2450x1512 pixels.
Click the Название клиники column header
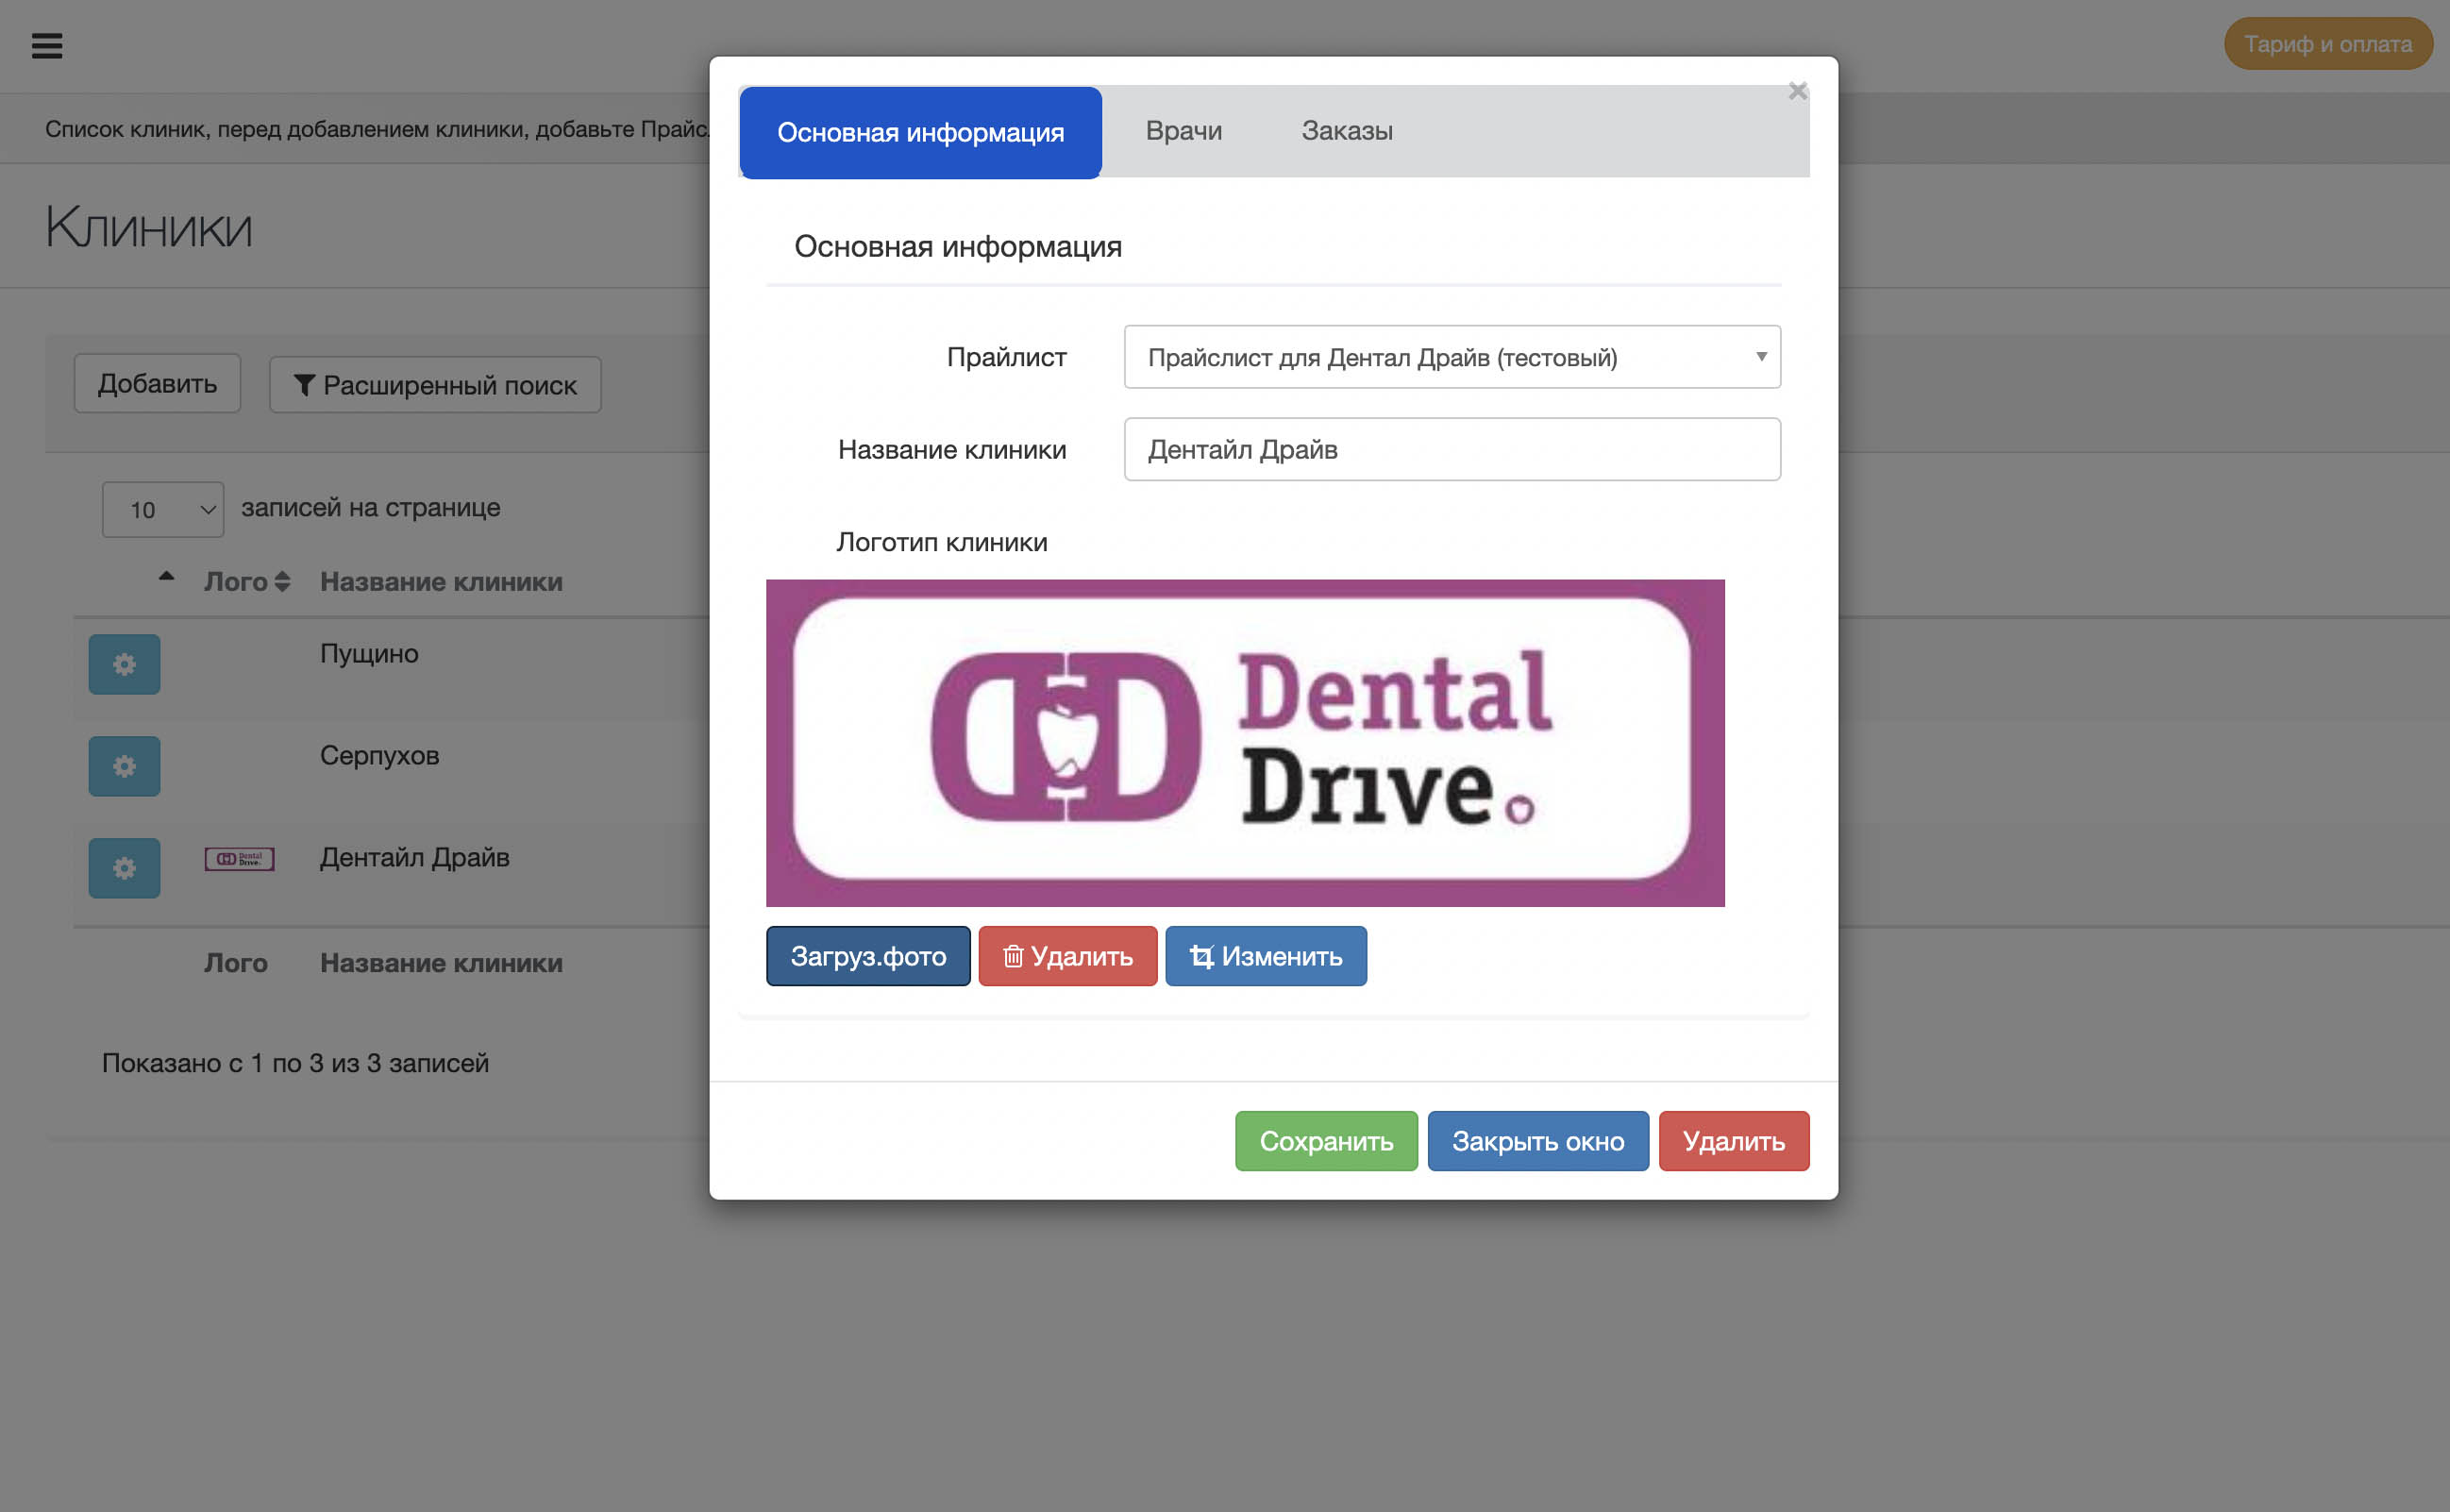coord(441,581)
